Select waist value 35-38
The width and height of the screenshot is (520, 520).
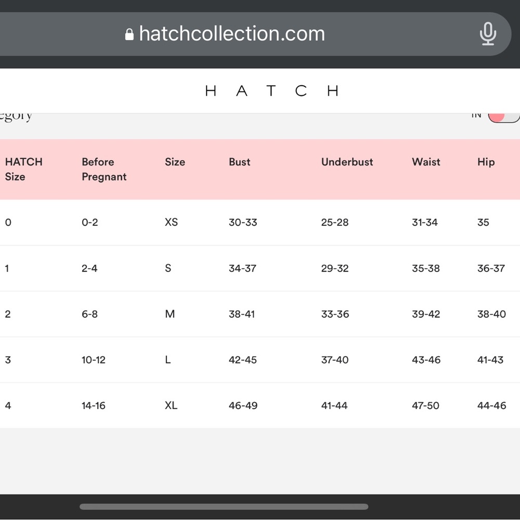(425, 268)
